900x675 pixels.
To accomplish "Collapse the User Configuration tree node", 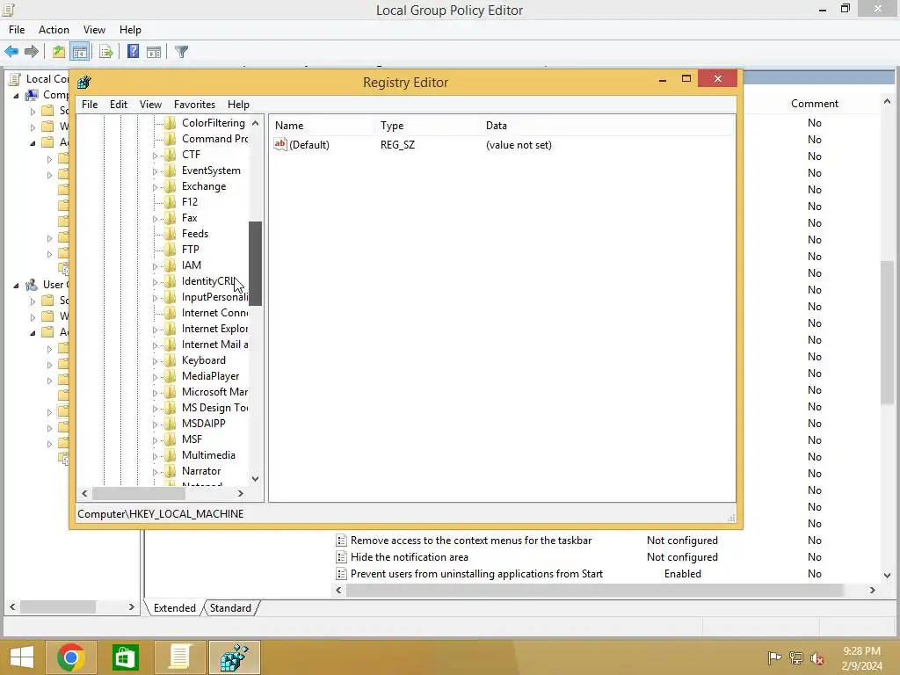I will tap(16, 286).
